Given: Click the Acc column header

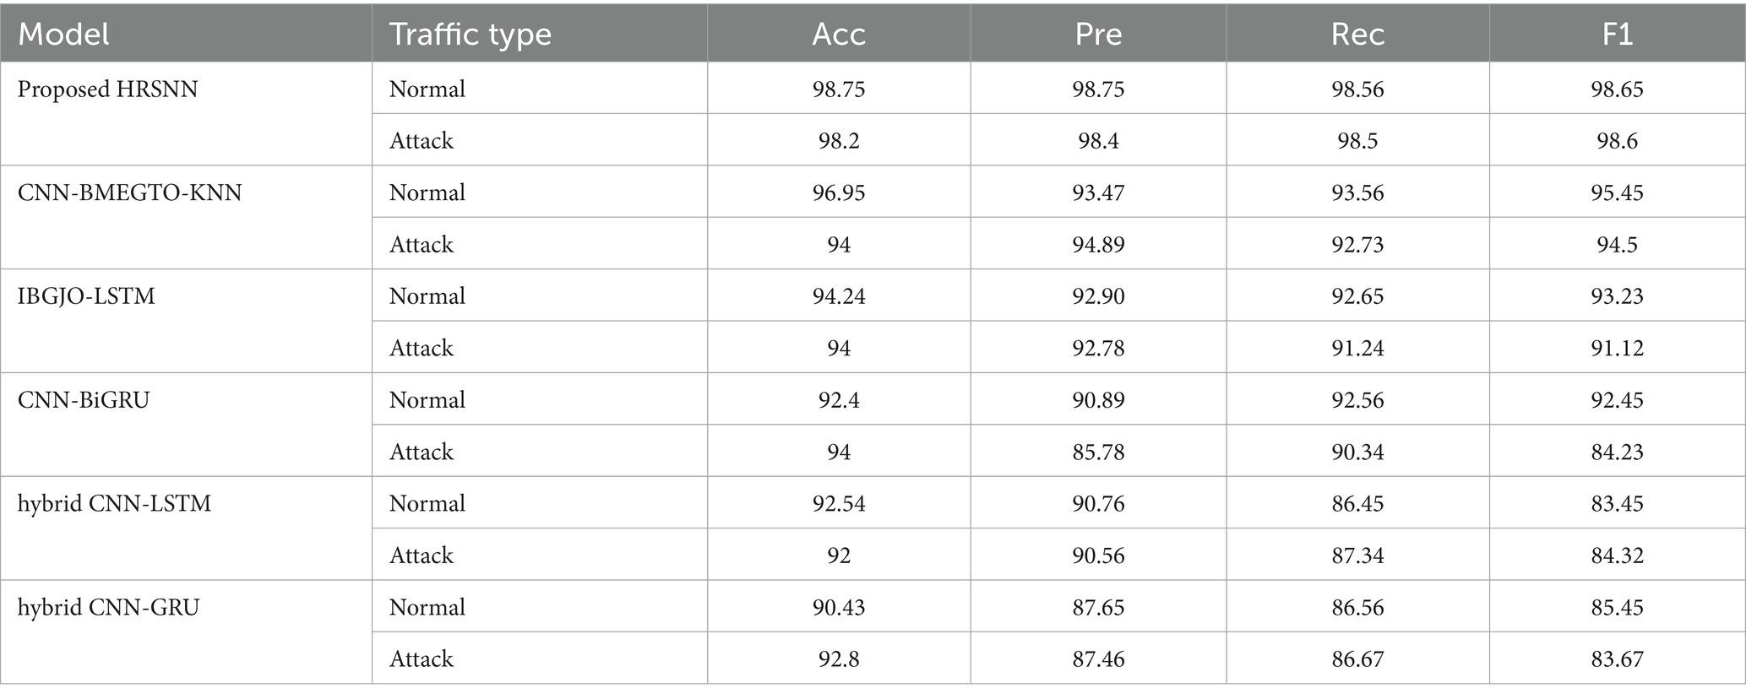Looking at the screenshot, I should (x=839, y=34).
